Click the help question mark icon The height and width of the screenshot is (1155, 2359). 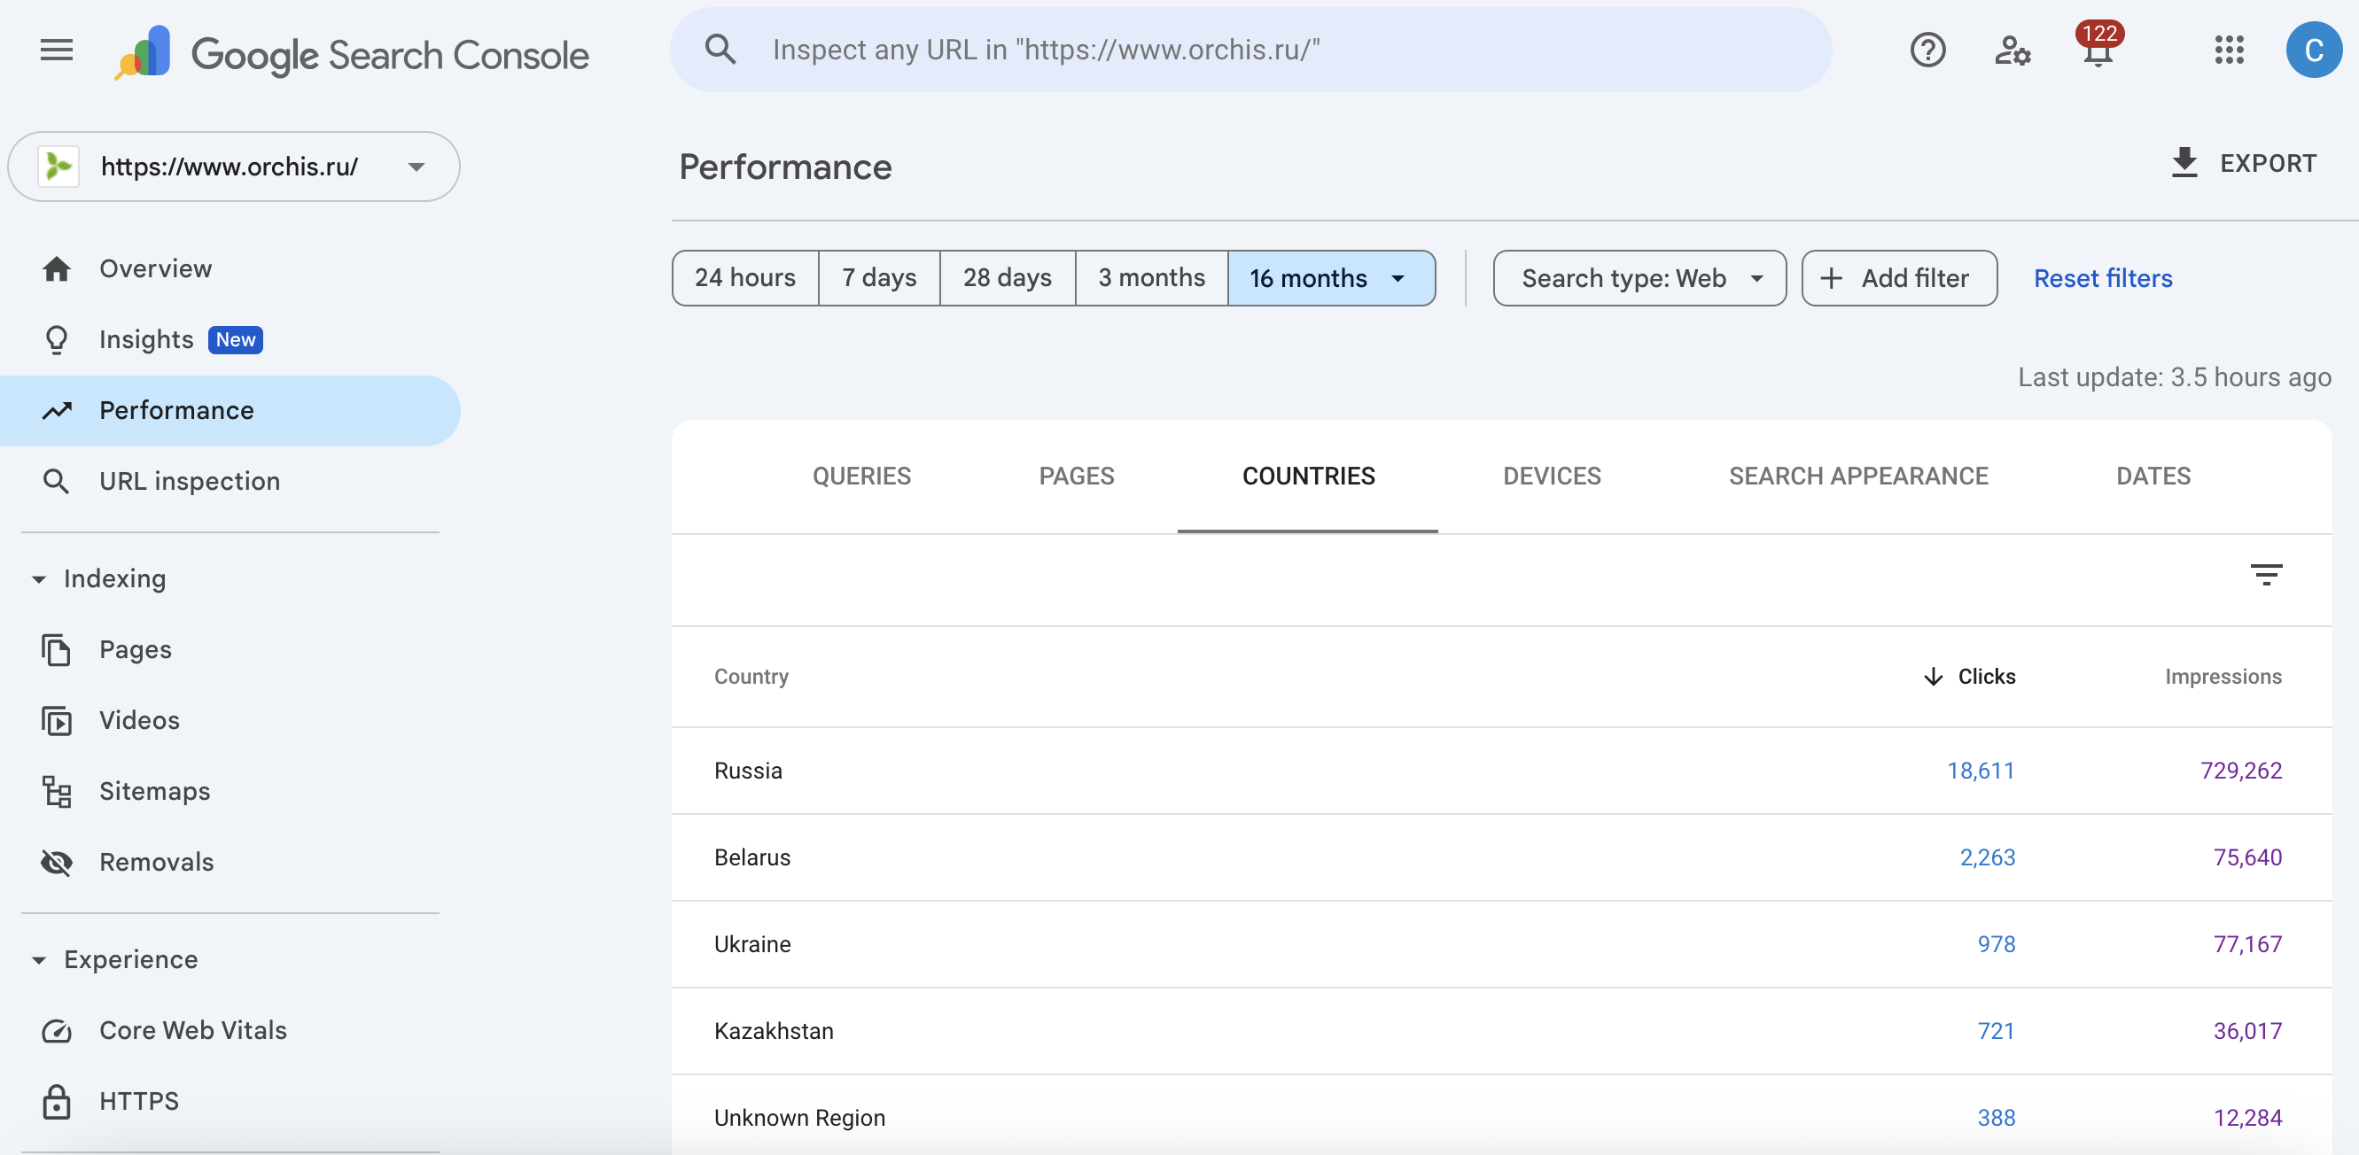pos(1927,50)
